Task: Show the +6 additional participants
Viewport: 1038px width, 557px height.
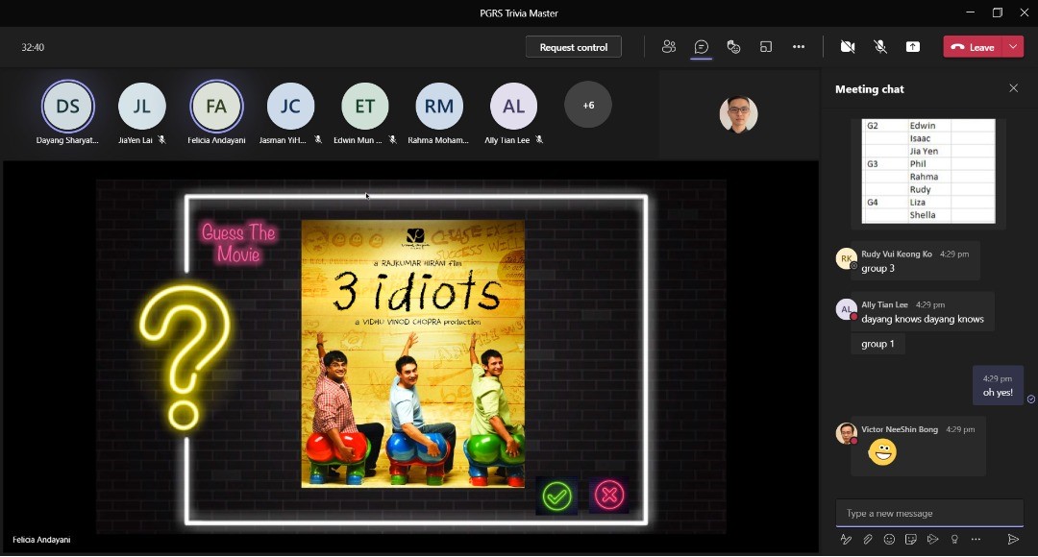Action: [x=588, y=106]
